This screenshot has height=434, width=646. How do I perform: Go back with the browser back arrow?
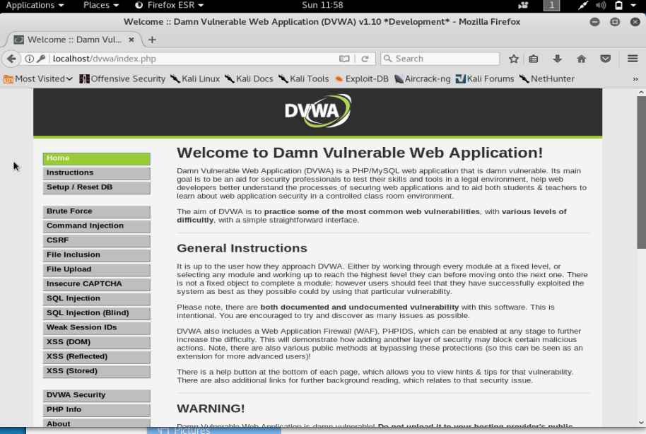click(x=11, y=59)
